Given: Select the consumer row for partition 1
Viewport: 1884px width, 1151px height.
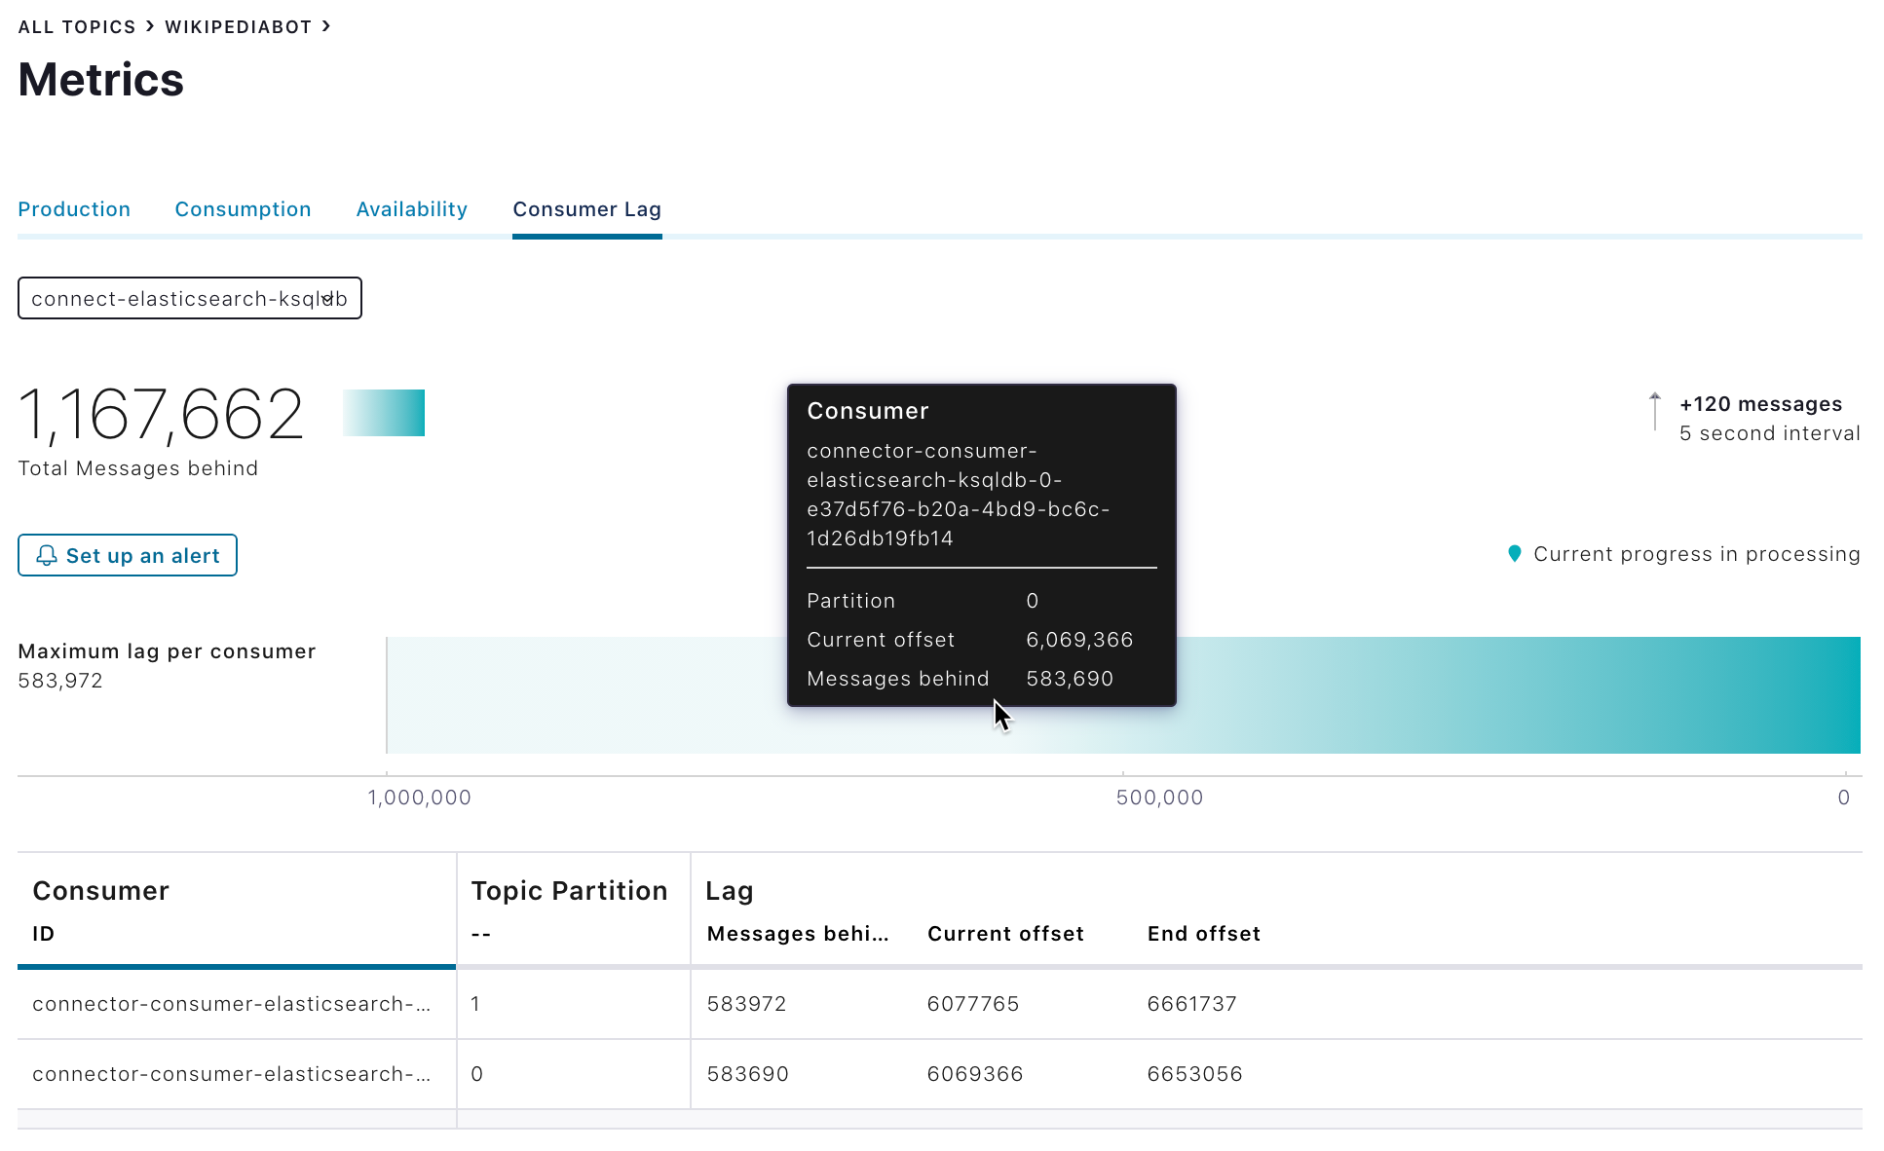Looking at the screenshot, I should [x=232, y=1004].
